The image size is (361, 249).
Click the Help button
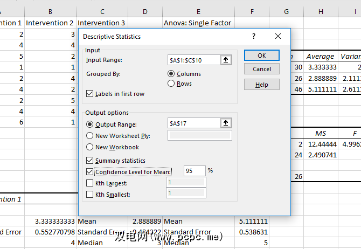pyautogui.click(x=261, y=85)
